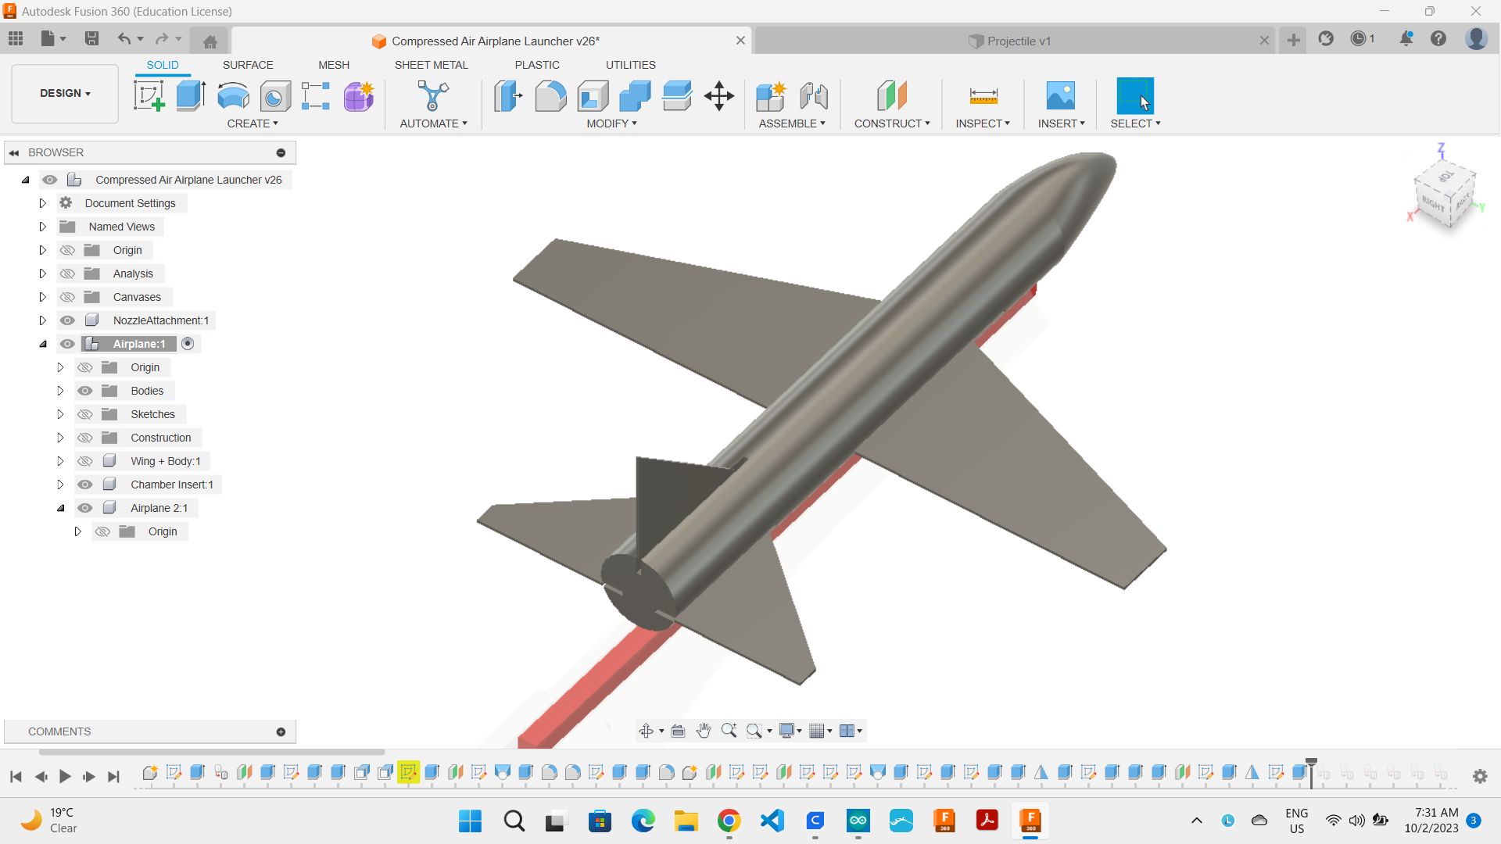Expand the Bodies folder under Airplane:1
1501x844 pixels.
click(61, 390)
